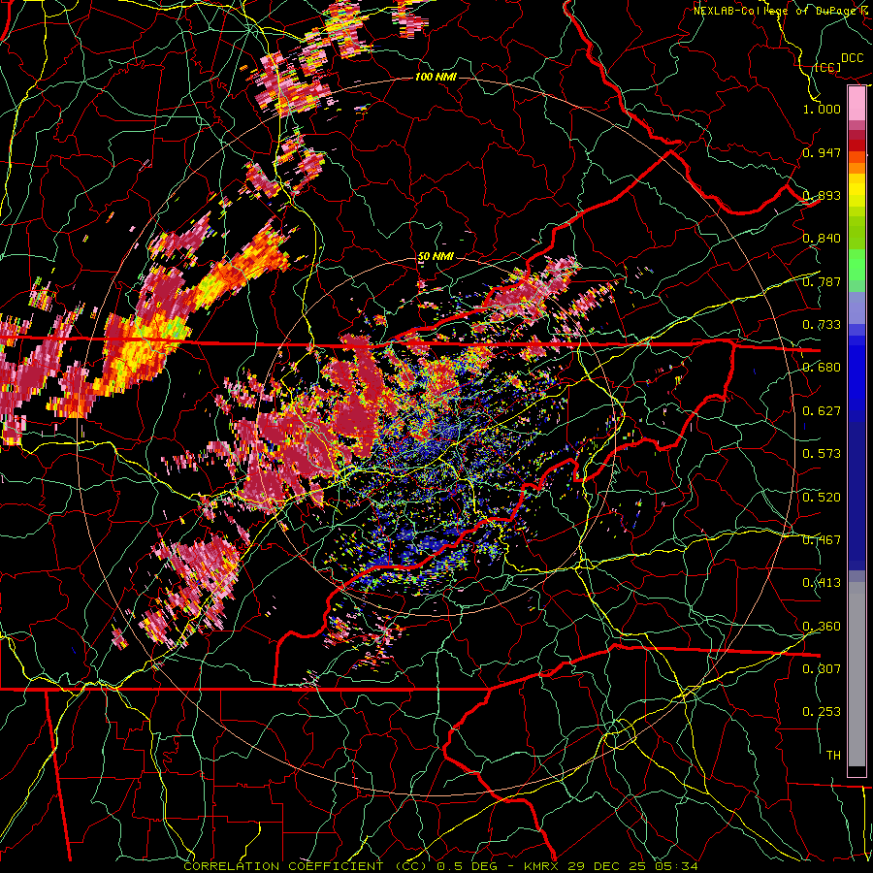Select the 0.307 scale value

click(822, 669)
